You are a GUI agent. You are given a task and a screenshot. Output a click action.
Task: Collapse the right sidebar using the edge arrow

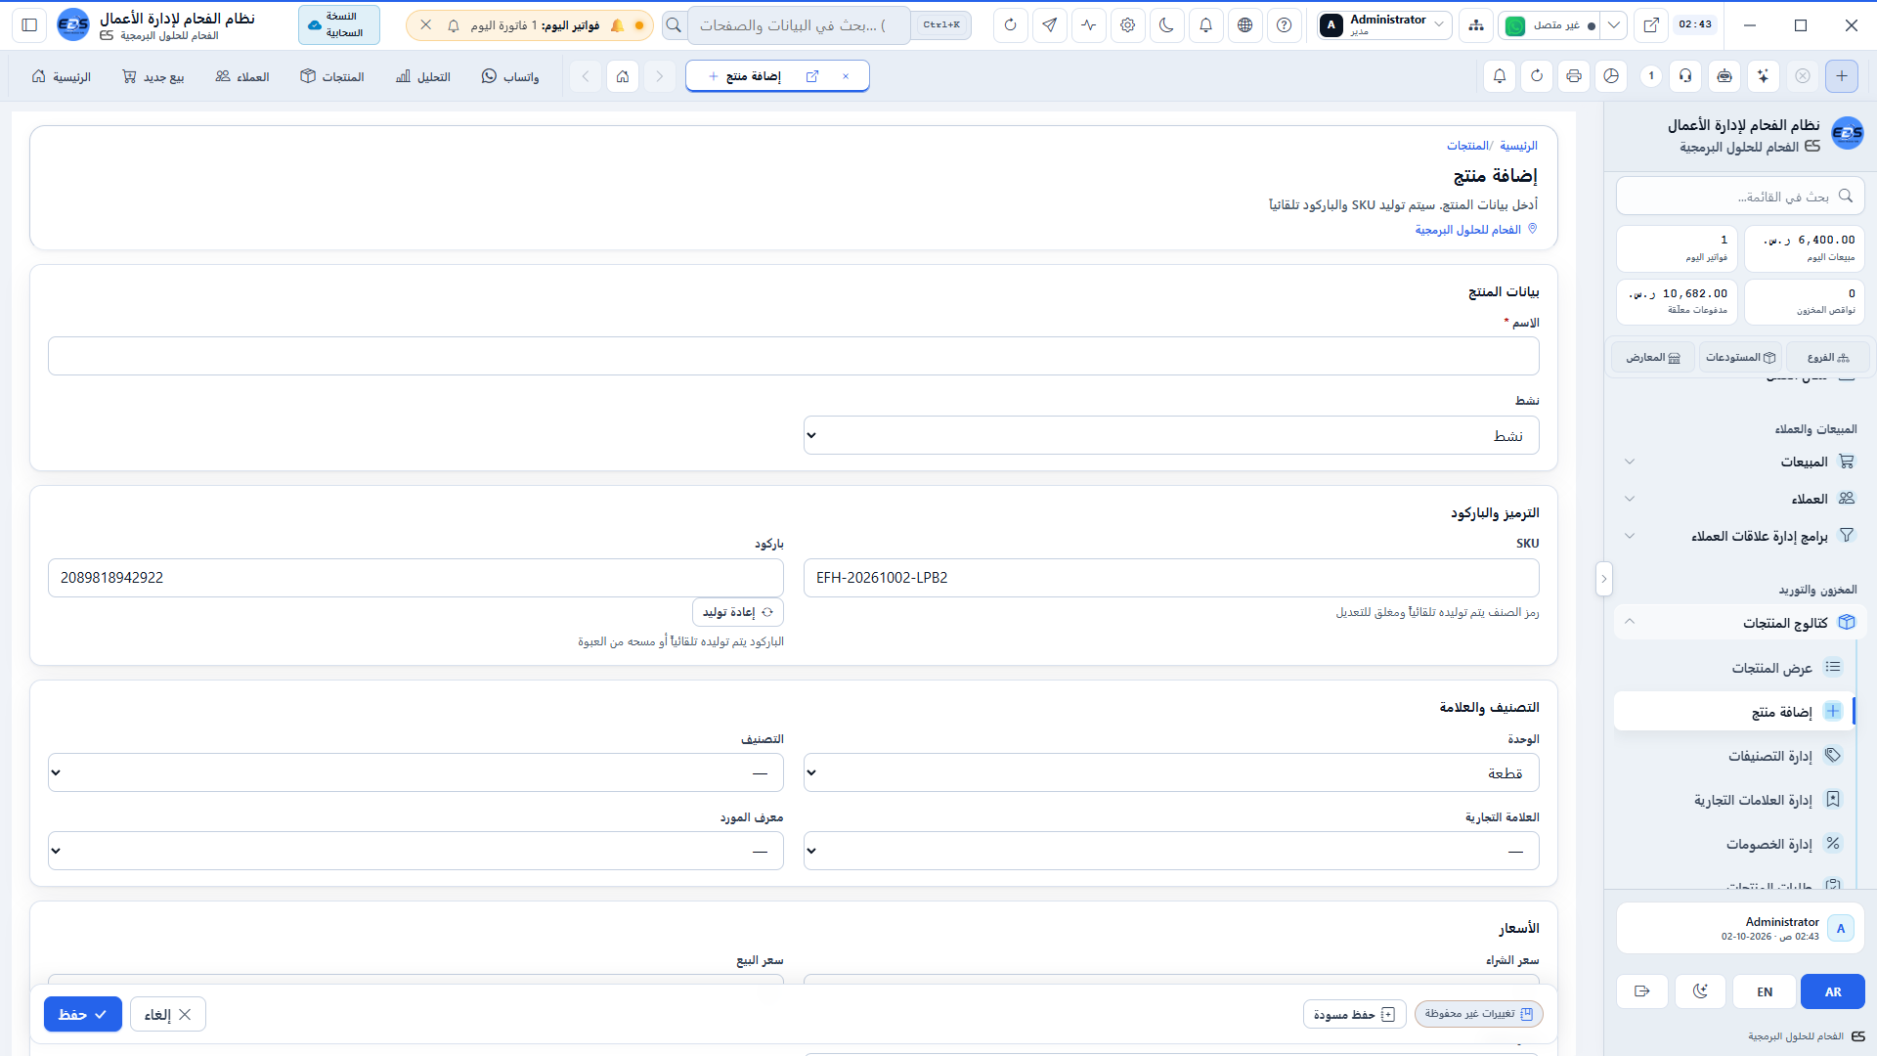(x=1603, y=579)
